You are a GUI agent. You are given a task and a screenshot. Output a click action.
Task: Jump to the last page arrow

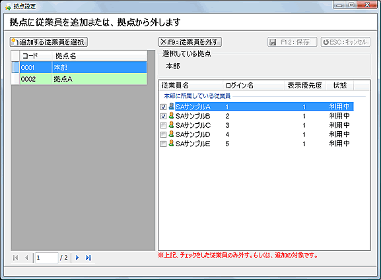(x=88, y=258)
